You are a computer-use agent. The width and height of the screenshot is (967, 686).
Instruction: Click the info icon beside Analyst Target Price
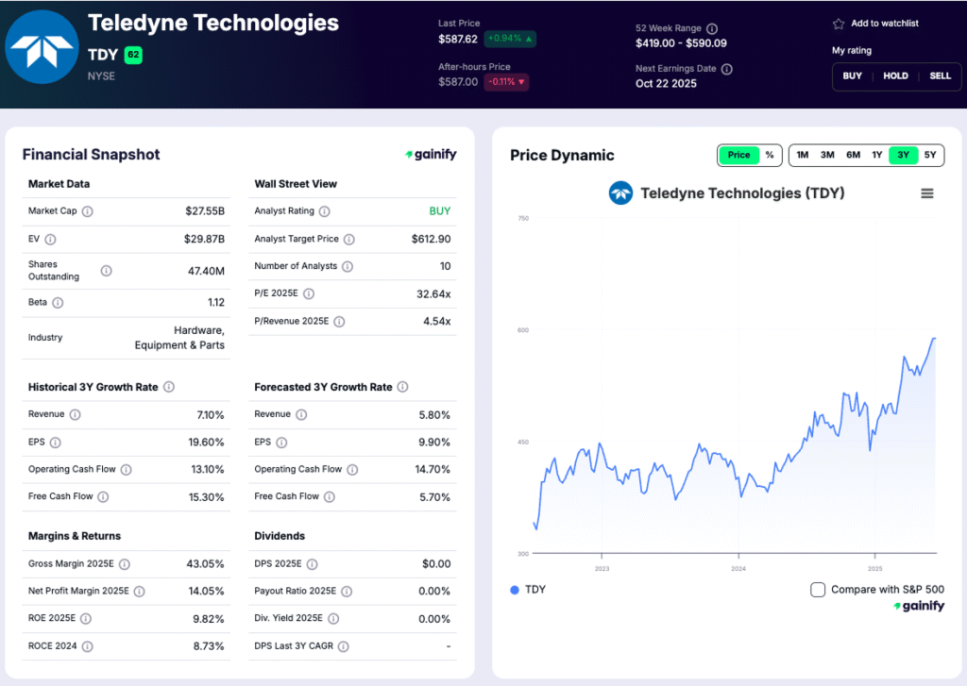pos(349,240)
